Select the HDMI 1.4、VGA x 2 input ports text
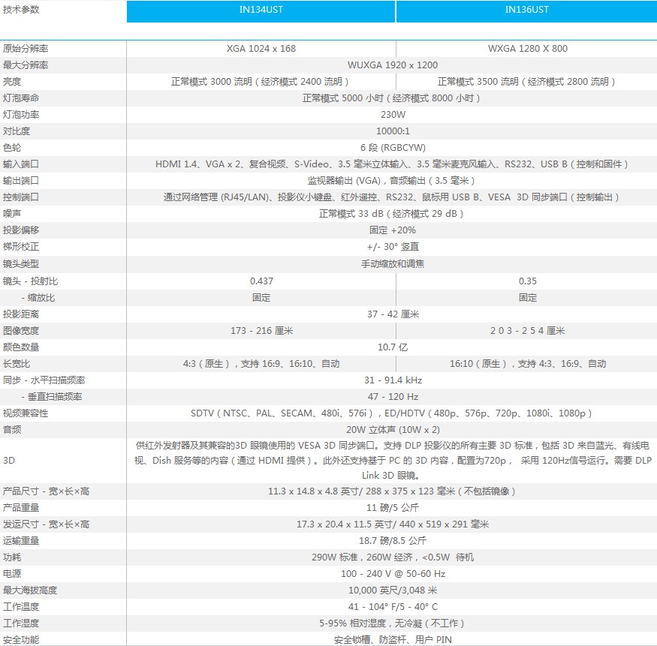This screenshot has height=646, width=657. click(392, 164)
